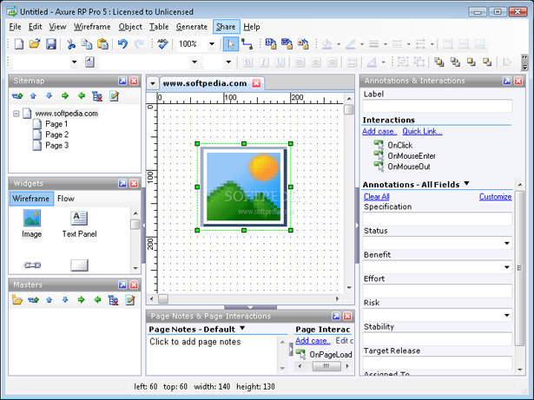Outdent page with the Sitemap left arrow
The image size is (534, 400).
pos(81,96)
